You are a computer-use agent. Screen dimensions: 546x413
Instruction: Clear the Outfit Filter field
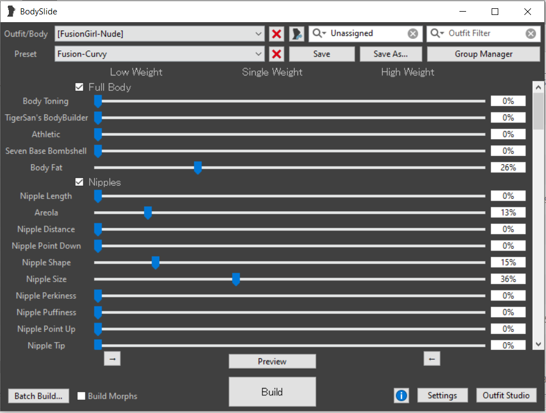pos(530,33)
